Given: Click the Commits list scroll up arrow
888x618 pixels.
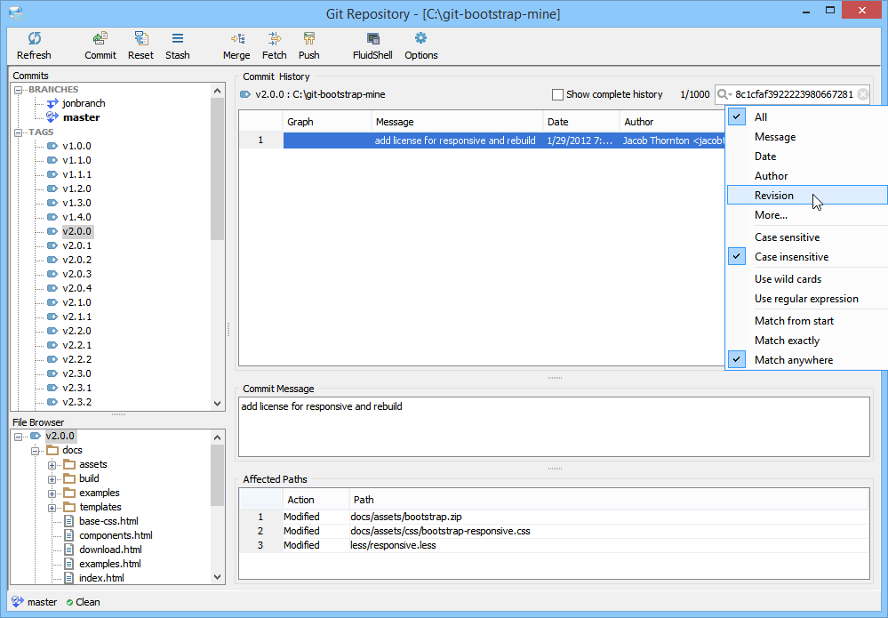Looking at the screenshot, I should 218,91.
